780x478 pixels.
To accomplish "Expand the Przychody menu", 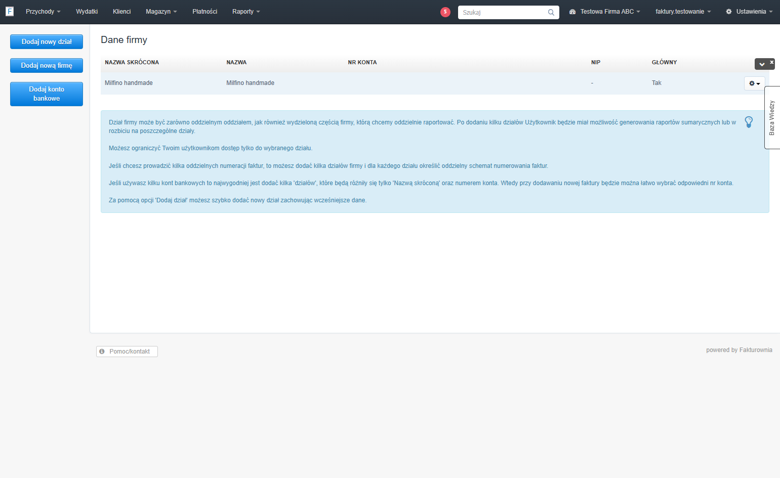I will (x=43, y=12).
